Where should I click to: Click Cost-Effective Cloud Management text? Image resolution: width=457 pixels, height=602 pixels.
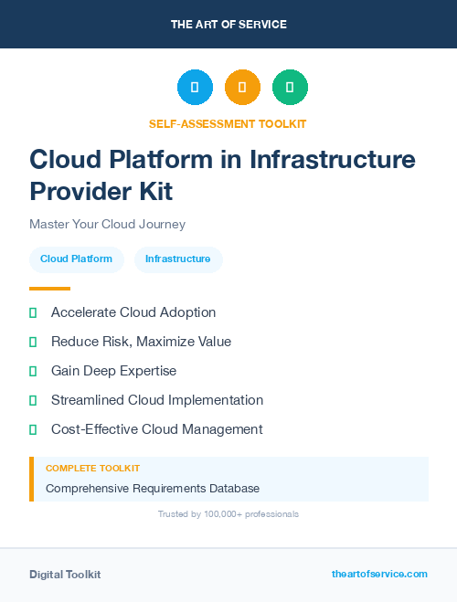(156, 429)
